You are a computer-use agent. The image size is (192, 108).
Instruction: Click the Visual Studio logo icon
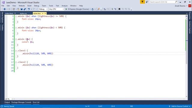click(x=3, y=2)
